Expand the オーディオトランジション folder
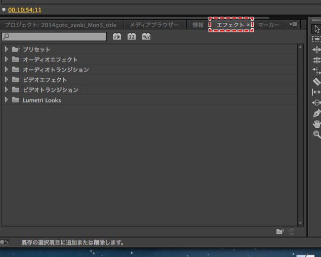 pos(7,69)
